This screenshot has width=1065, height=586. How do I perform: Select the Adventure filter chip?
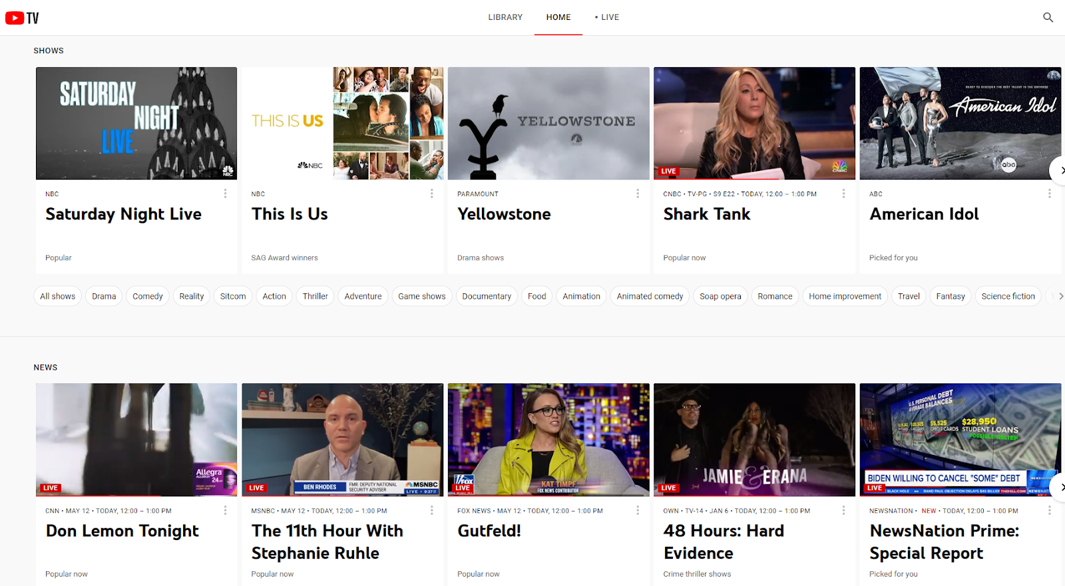click(x=363, y=296)
